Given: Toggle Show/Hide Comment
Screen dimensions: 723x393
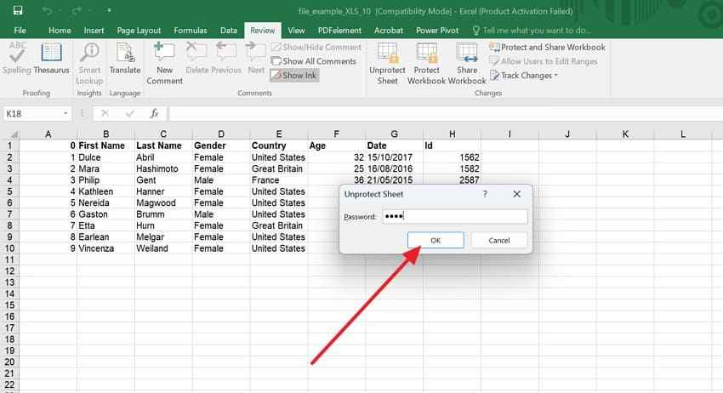Looking at the screenshot, I should coord(316,47).
